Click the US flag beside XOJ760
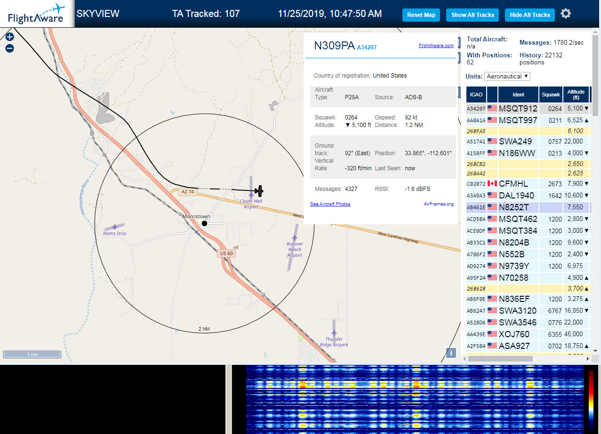601x434 pixels. (492, 334)
